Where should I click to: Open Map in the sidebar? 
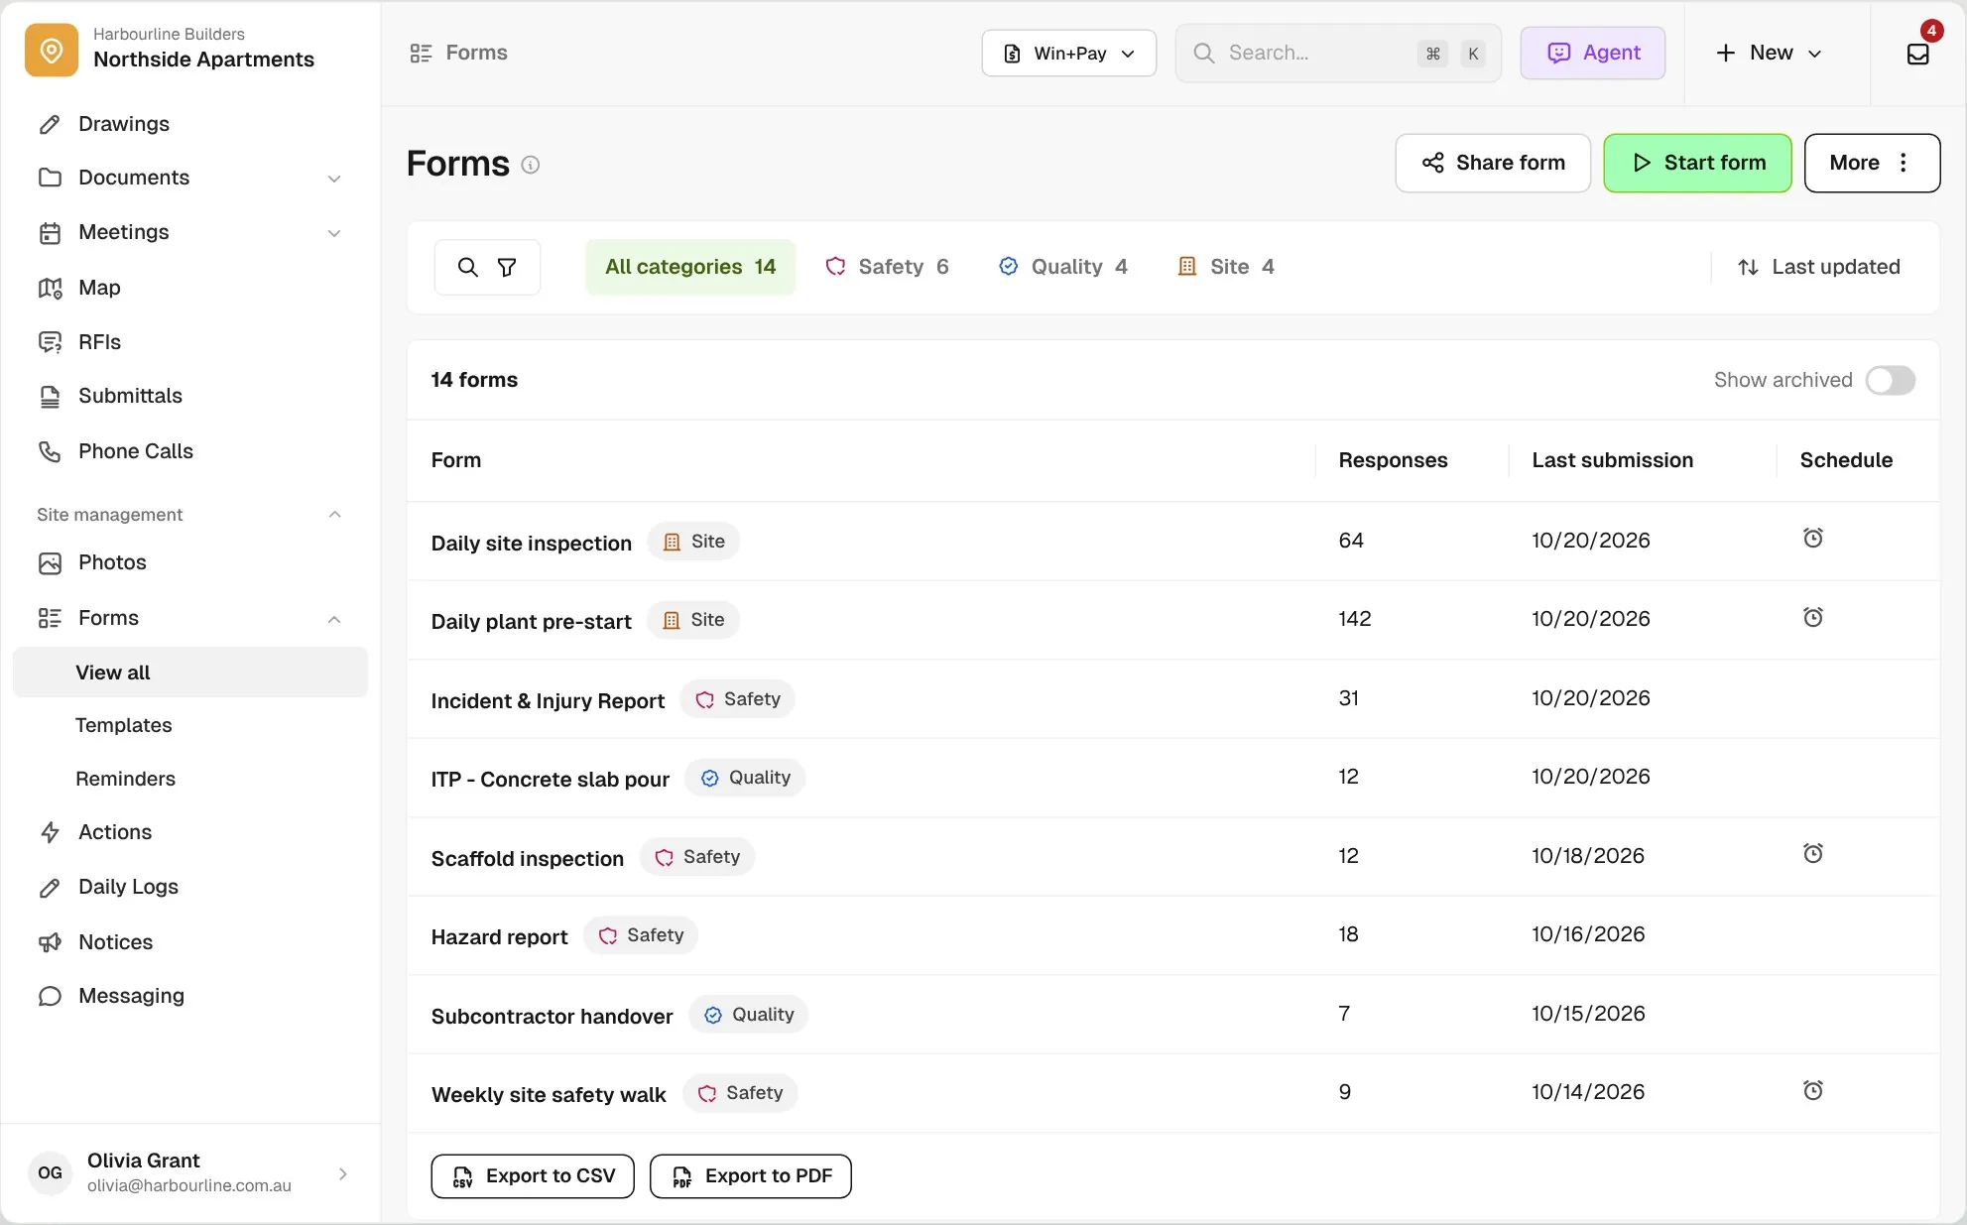click(x=190, y=288)
